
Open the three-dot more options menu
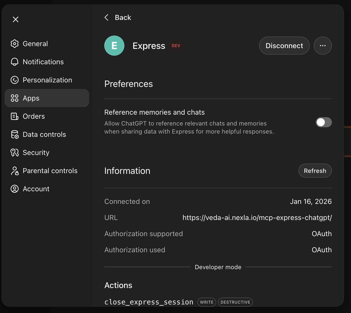click(323, 46)
